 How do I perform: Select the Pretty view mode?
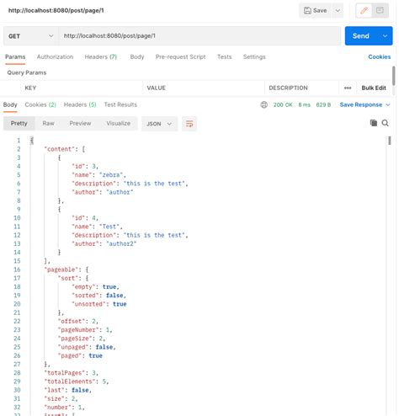pyautogui.click(x=19, y=124)
